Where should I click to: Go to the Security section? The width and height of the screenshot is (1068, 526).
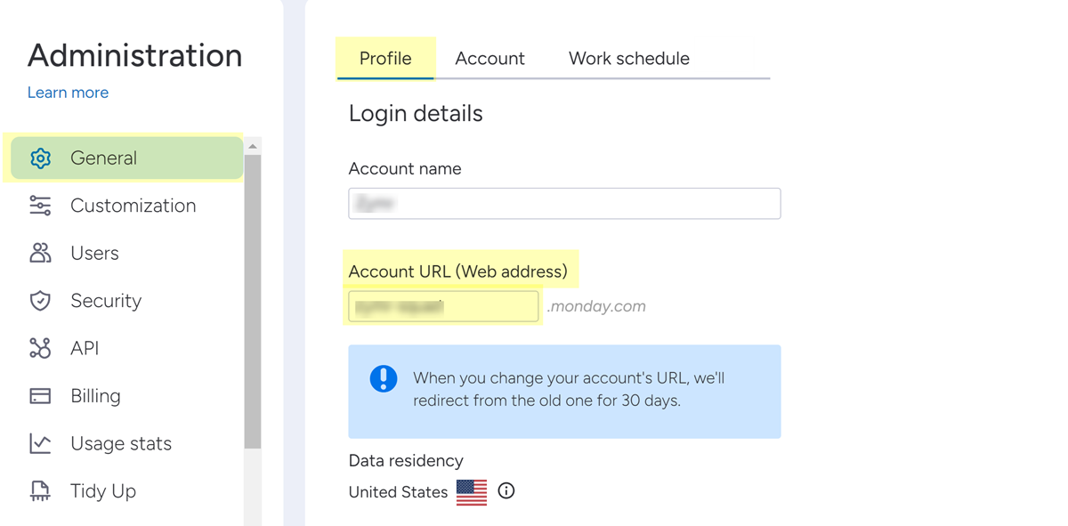click(x=106, y=301)
